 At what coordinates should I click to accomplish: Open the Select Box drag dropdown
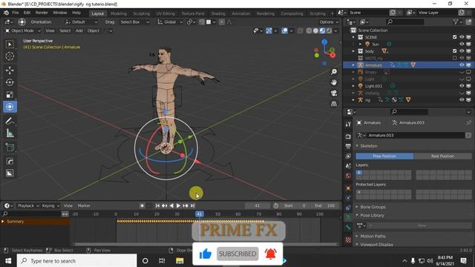click(134, 22)
